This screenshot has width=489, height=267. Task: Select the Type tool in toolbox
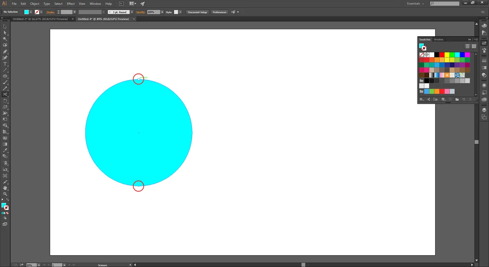(5, 64)
